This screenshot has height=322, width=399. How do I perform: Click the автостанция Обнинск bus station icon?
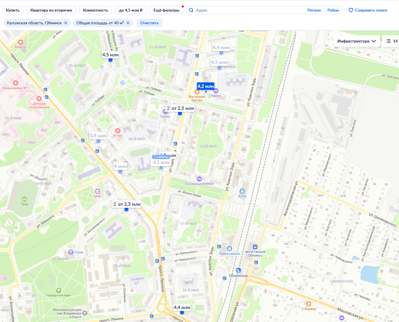[255, 247]
